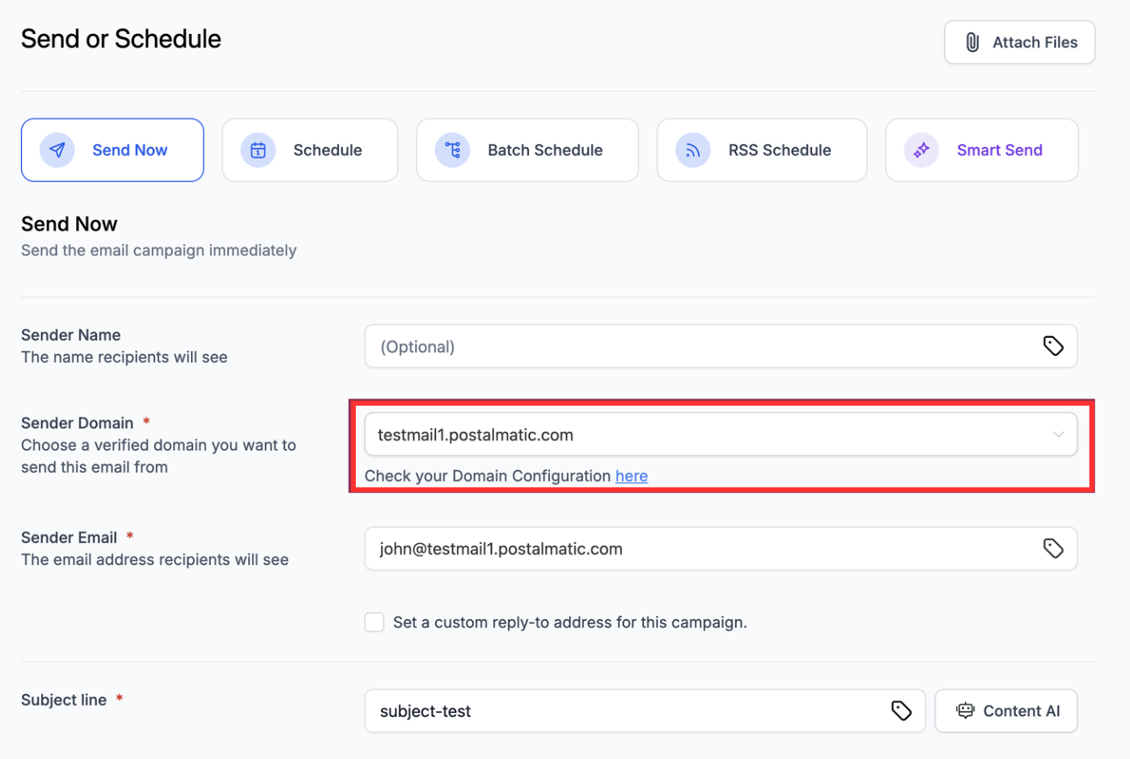Open Domain Configuration via the here link
Screen dimensions: 1130x759
[631, 476]
